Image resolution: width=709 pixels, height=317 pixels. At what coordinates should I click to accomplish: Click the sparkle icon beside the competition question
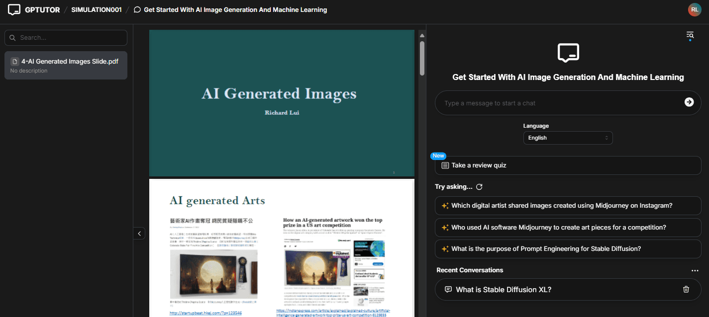point(445,228)
